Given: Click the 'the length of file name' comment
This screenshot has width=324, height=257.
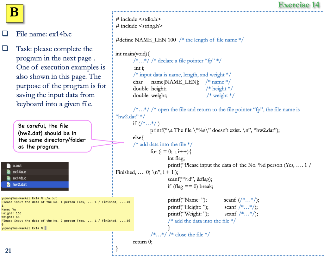Looking at the screenshot, I should click(211, 40).
